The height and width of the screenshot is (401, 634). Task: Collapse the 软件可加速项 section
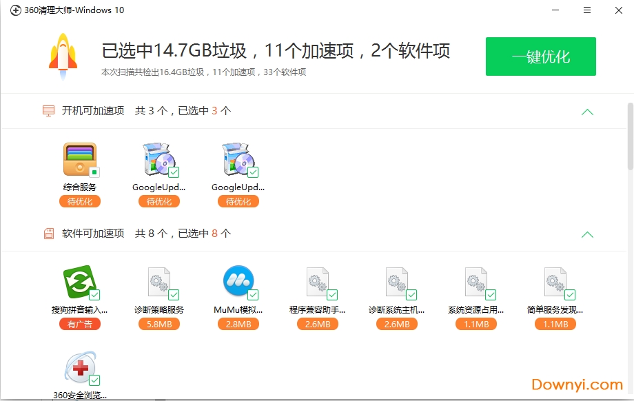coord(587,234)
